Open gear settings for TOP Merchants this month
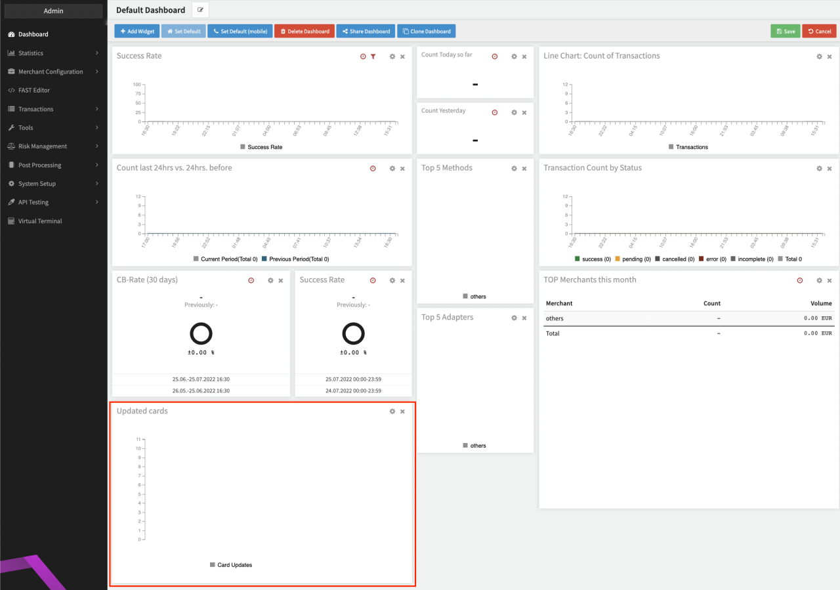Screen dimensions: 840x590 (819, 281)
